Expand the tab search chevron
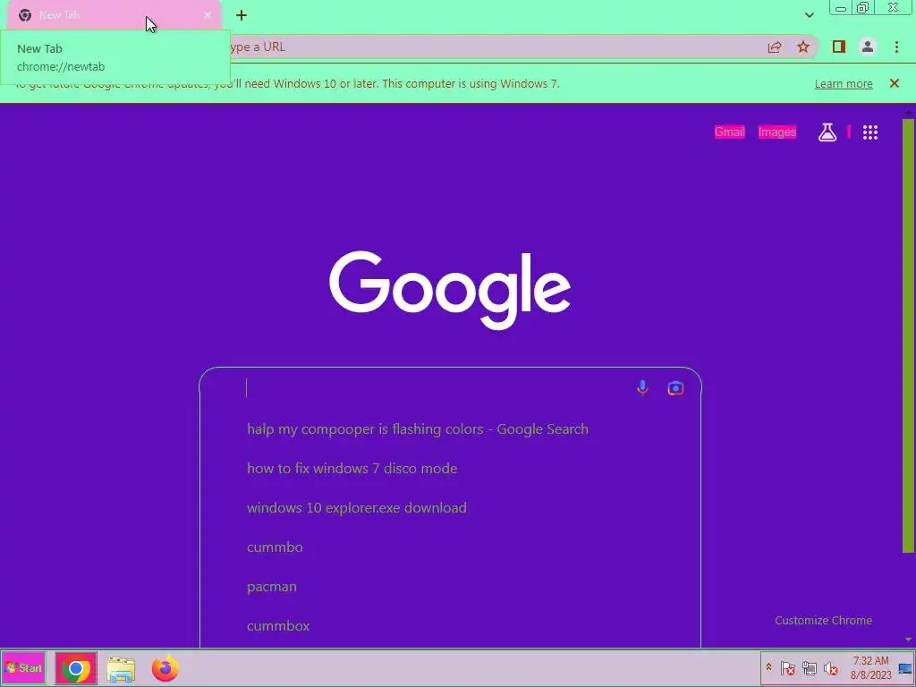 (x=809, y=15)
